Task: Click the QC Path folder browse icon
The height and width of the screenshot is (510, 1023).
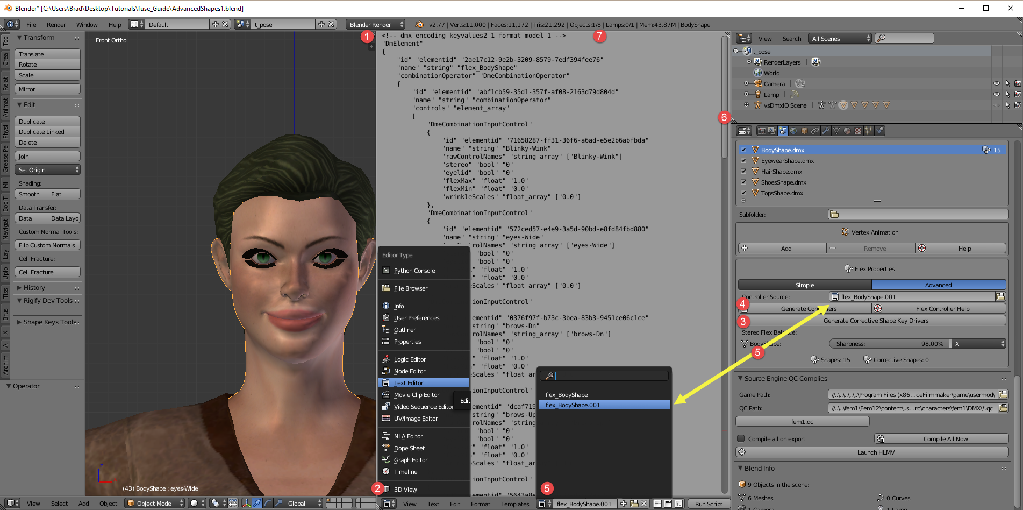Action: [x=1003, y=408]
